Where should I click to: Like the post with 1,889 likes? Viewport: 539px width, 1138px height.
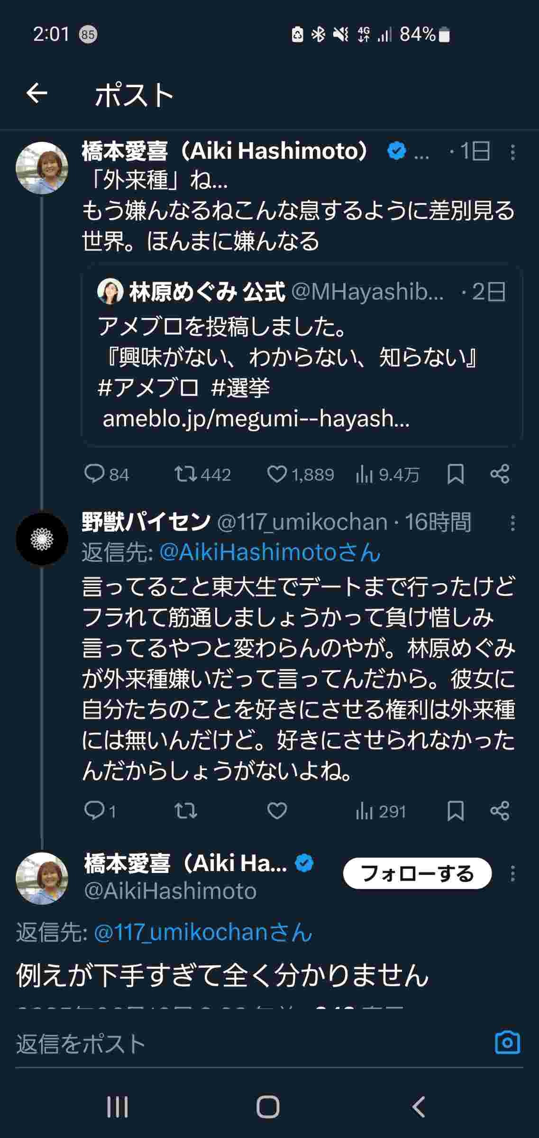click(277, 474)
